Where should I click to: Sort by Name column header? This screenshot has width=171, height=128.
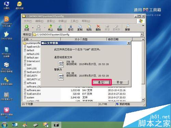(x=41, y=39)
